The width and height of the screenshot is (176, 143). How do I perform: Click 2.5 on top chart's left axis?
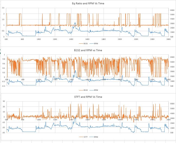[x=3, y=9]
